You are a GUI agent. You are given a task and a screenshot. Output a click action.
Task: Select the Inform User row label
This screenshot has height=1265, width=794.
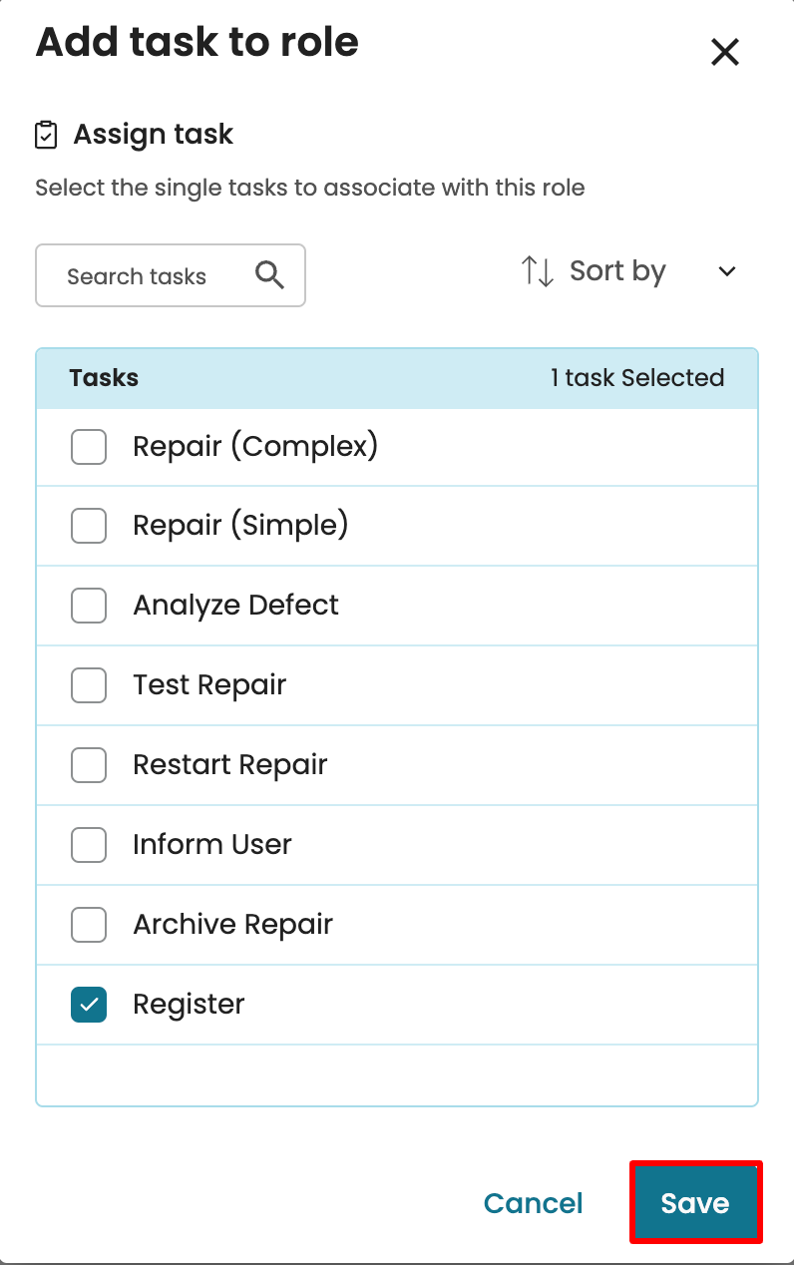(211, 845)
